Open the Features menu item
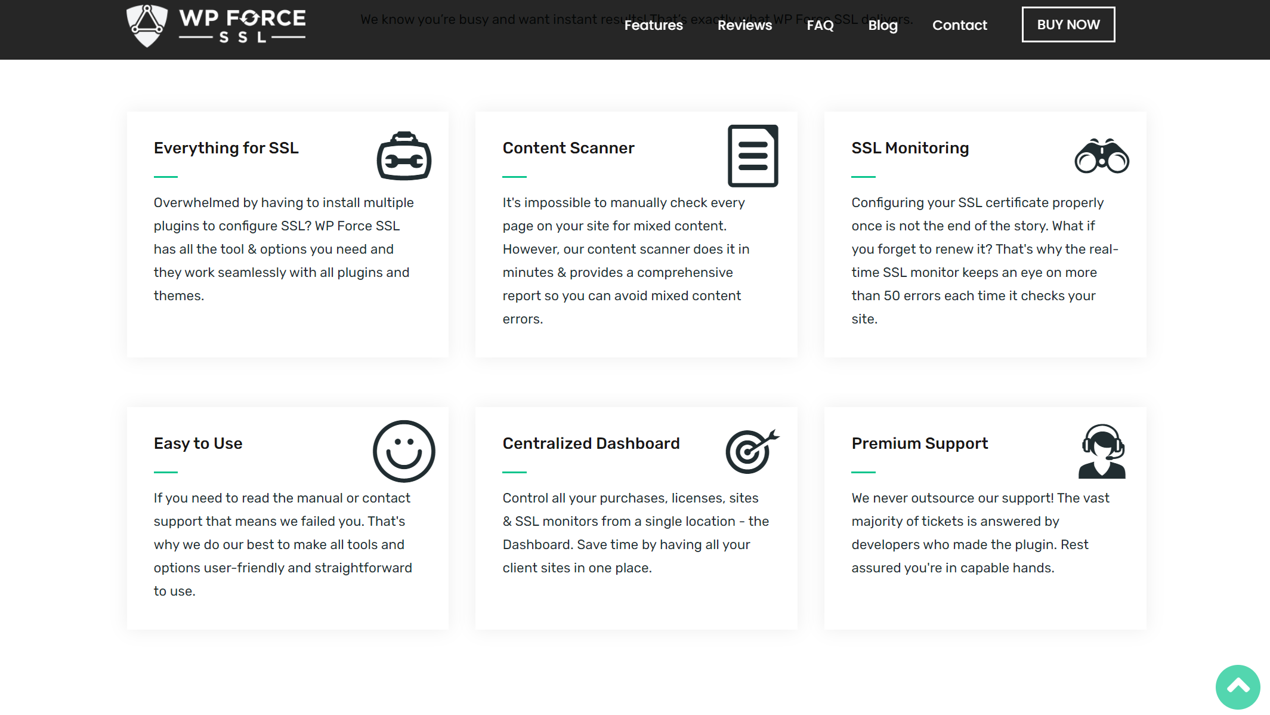 coord(653,25)
